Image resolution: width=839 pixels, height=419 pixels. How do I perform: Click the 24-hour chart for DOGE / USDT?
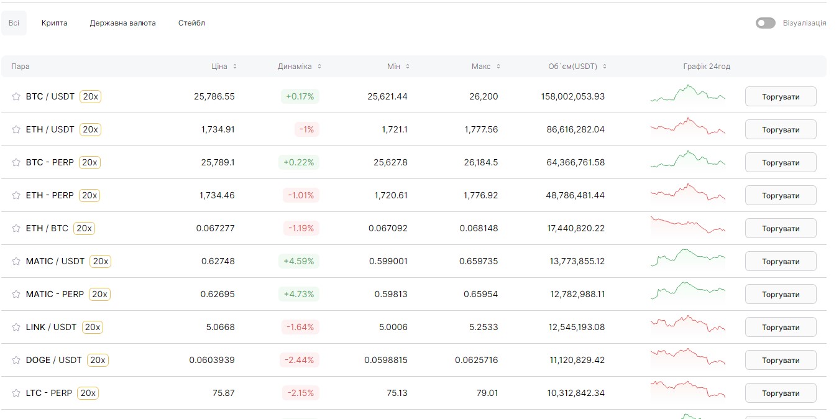tap(687, 360)
